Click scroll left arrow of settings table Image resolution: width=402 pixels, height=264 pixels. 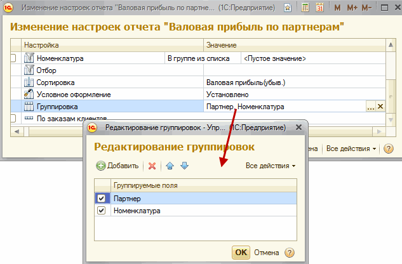(17, 132)
